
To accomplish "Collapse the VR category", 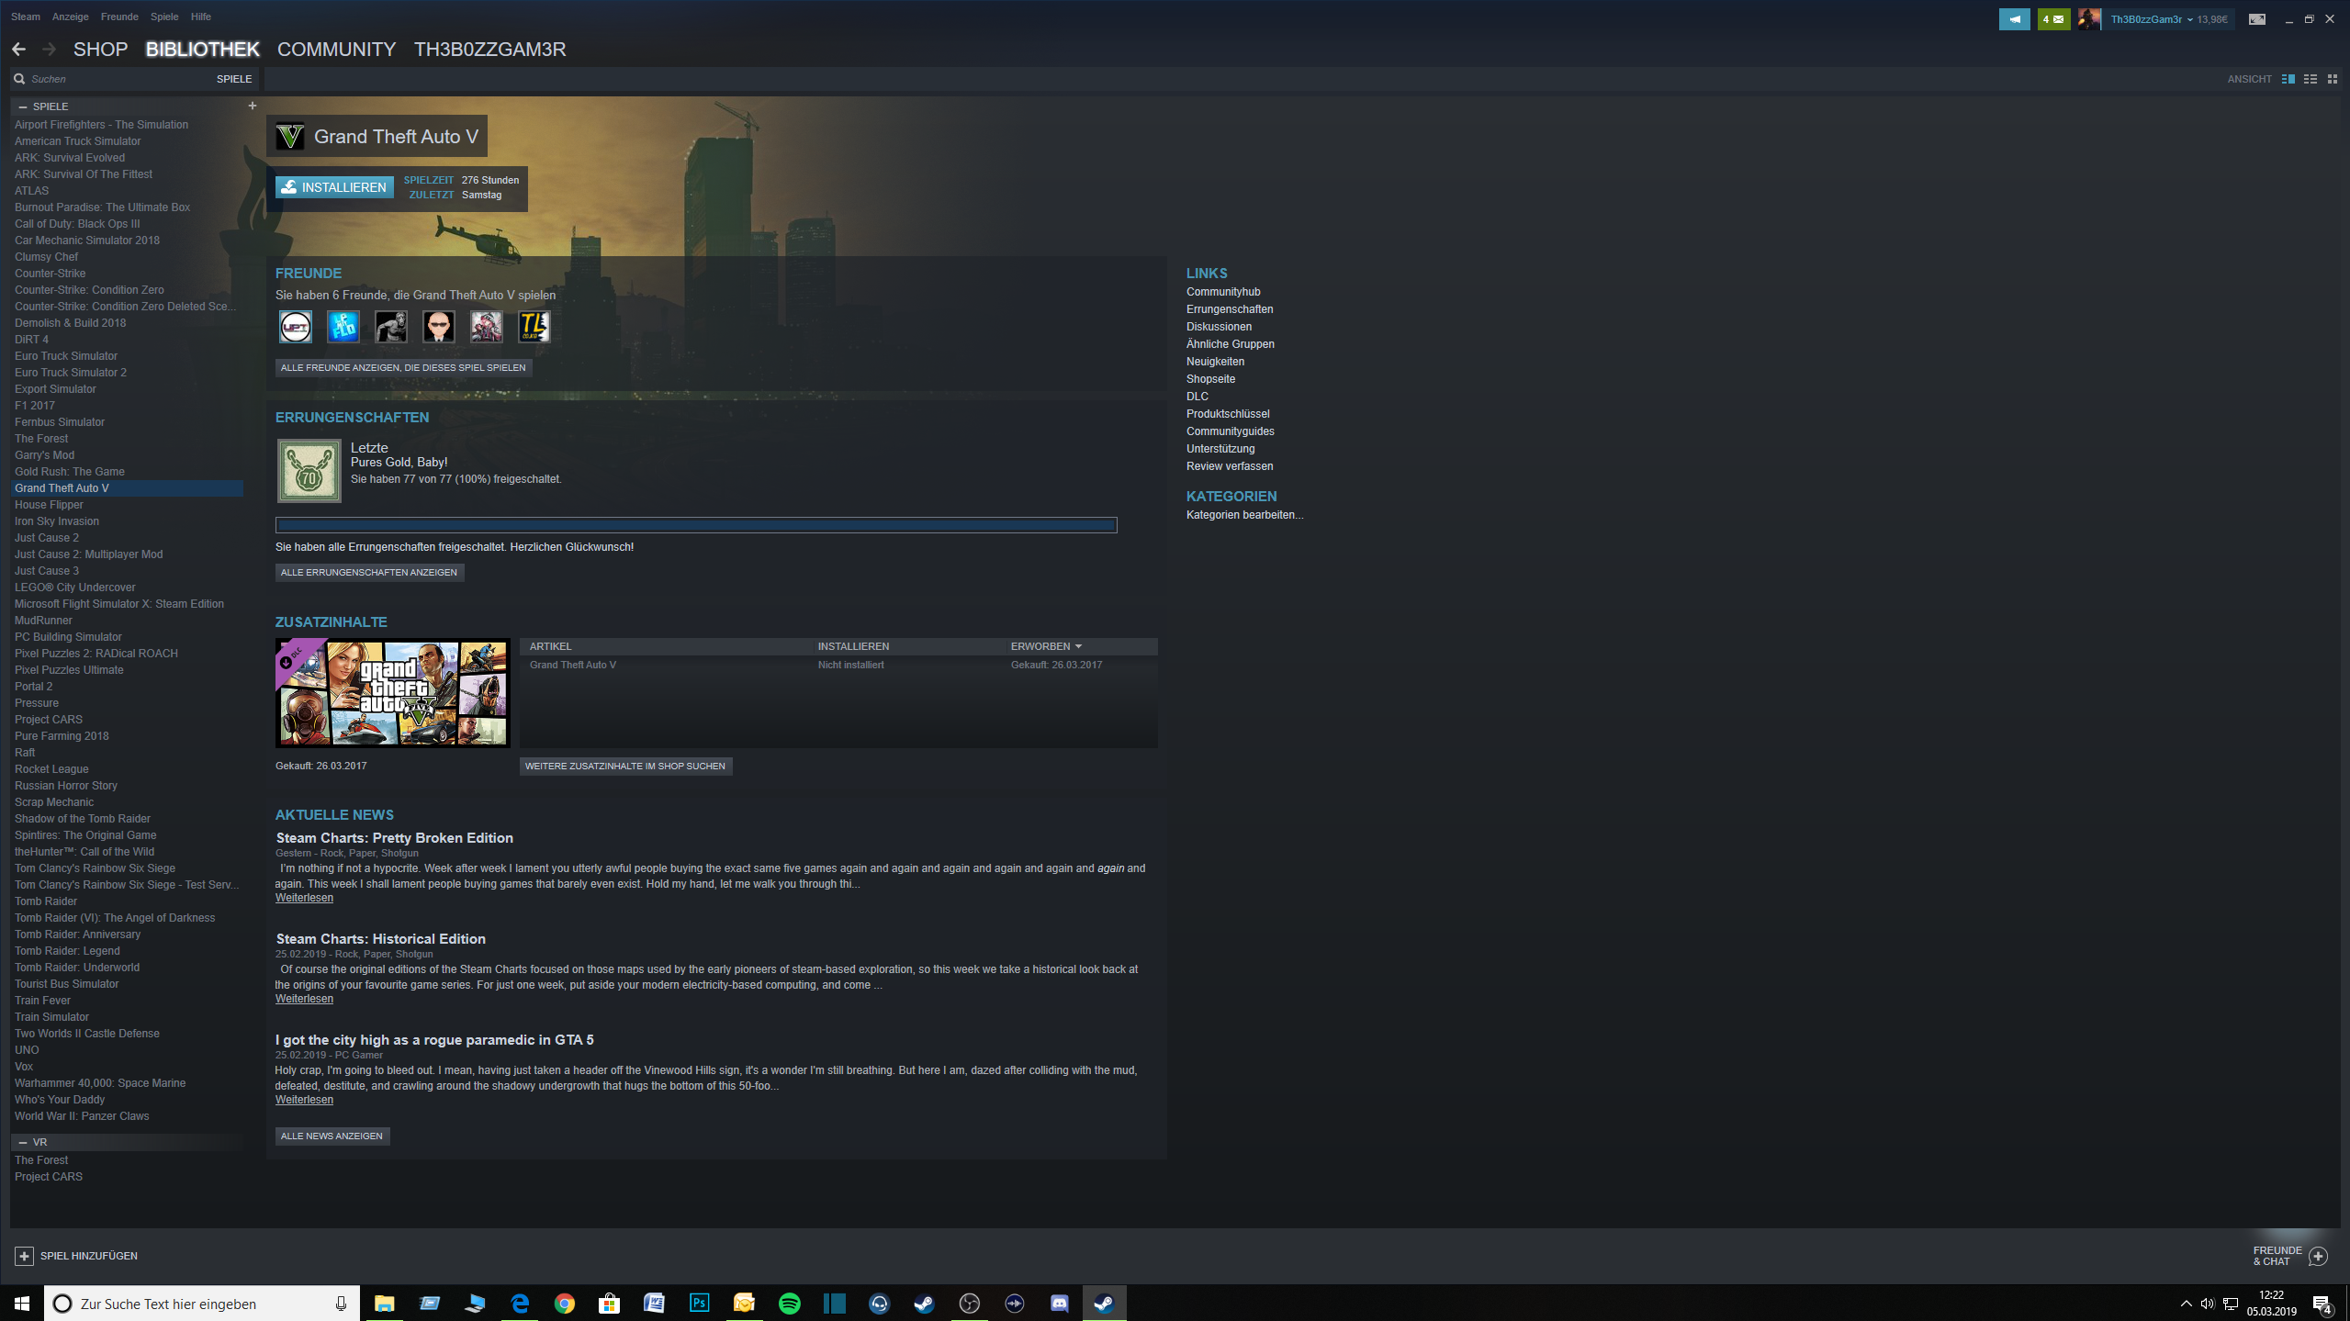I will click(23, 1142).
